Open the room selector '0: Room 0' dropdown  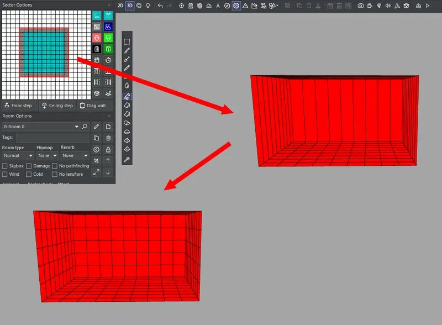point(41,127)
